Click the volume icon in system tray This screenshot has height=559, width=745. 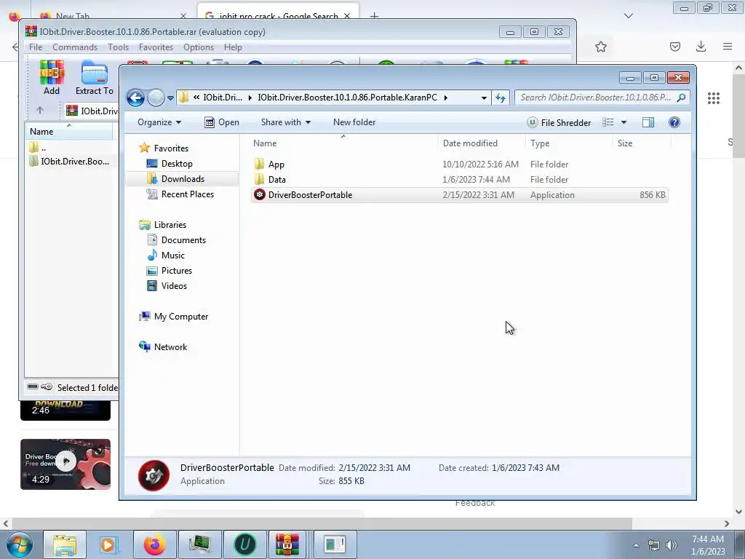[x=672, y=545]
